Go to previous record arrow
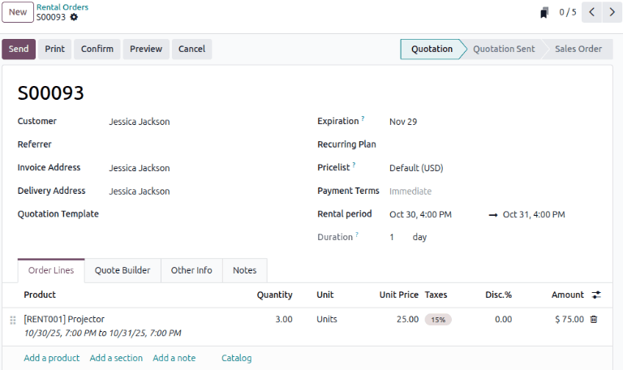 pyautogui.click(x=592, y=12)
